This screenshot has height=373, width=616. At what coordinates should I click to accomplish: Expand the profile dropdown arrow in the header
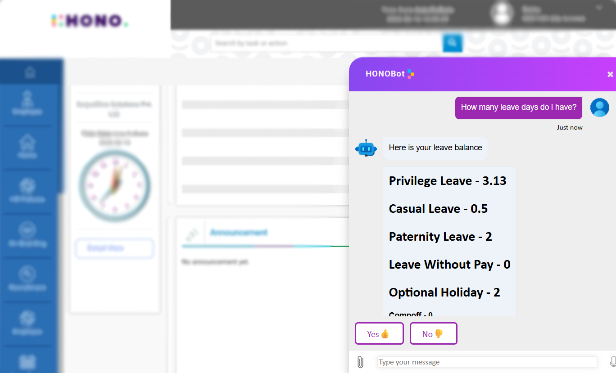coord(599,8)
